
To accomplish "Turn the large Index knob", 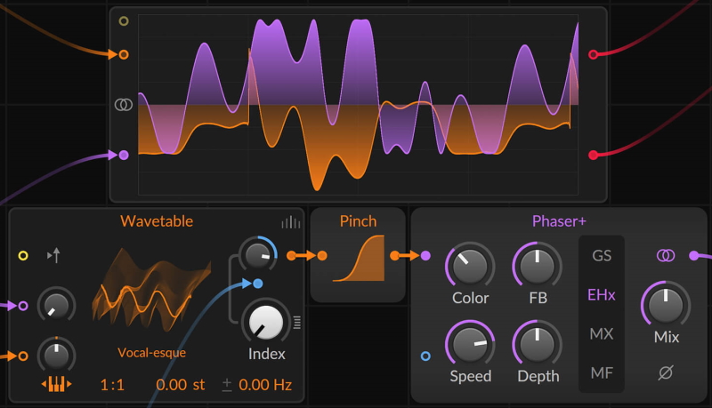I will 265,322.
